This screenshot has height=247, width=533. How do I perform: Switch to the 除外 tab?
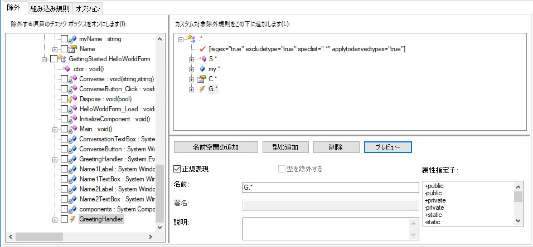tap(13, 8)
